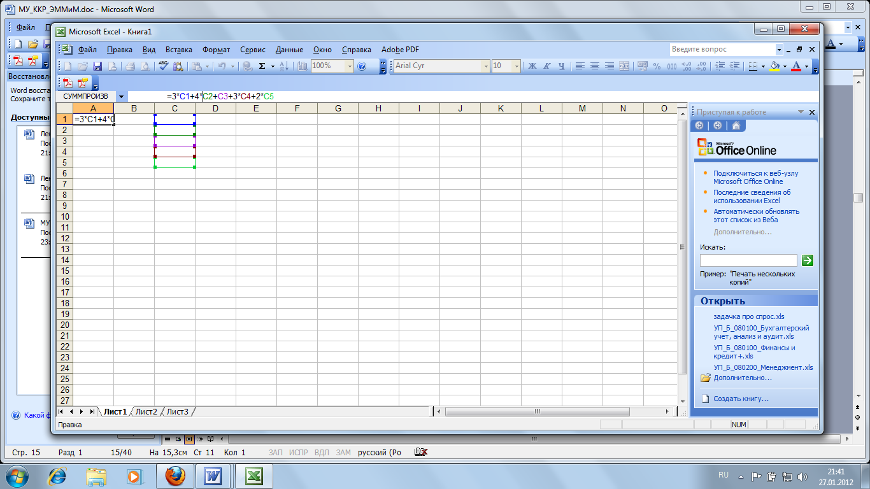
Task: Click the red font color A swatch
Action: (x=796, y=66)
